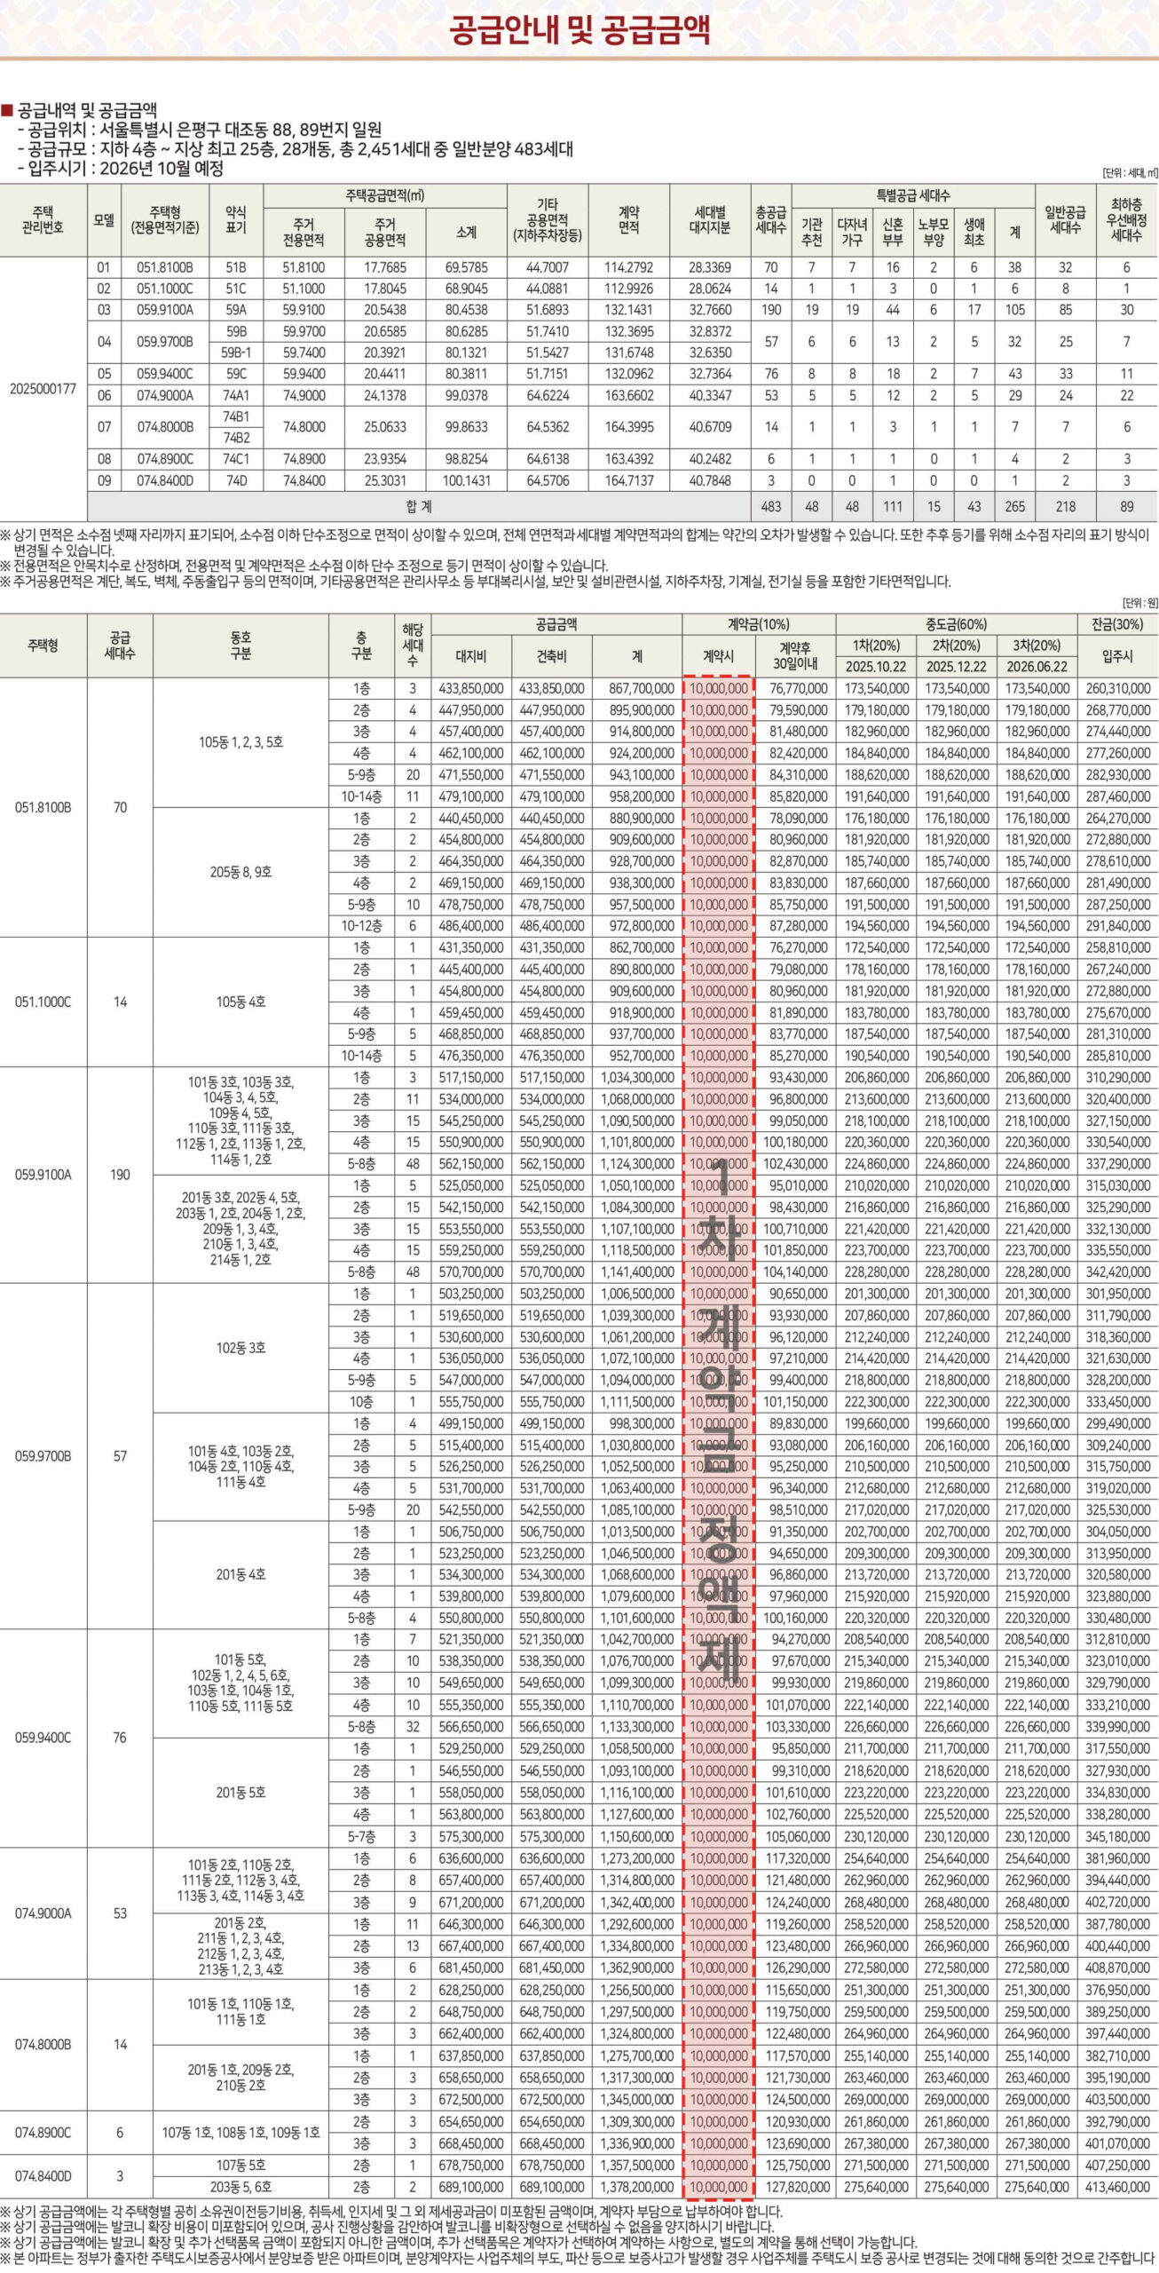Select unit group '102동 3호'

[240, 1348]
